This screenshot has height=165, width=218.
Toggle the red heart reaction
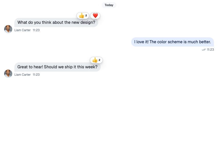[x=95, y=16]
